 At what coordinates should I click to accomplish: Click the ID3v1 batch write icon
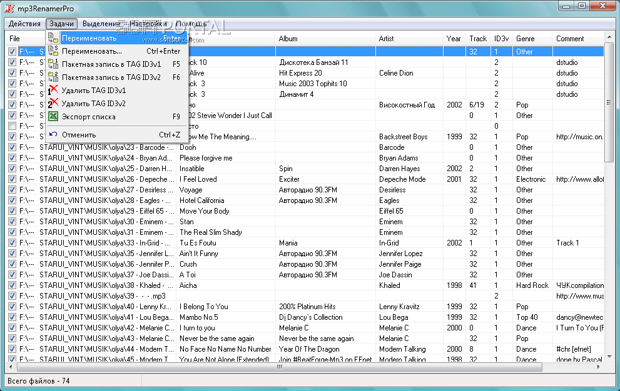click(53, 64)
